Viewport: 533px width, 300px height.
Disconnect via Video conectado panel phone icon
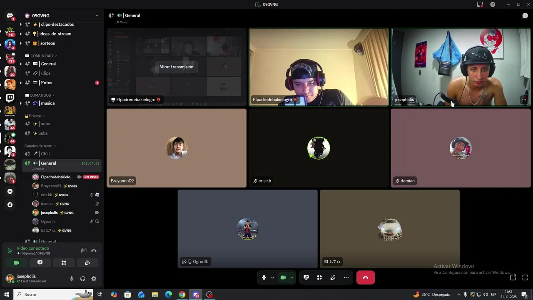[94, 251]
